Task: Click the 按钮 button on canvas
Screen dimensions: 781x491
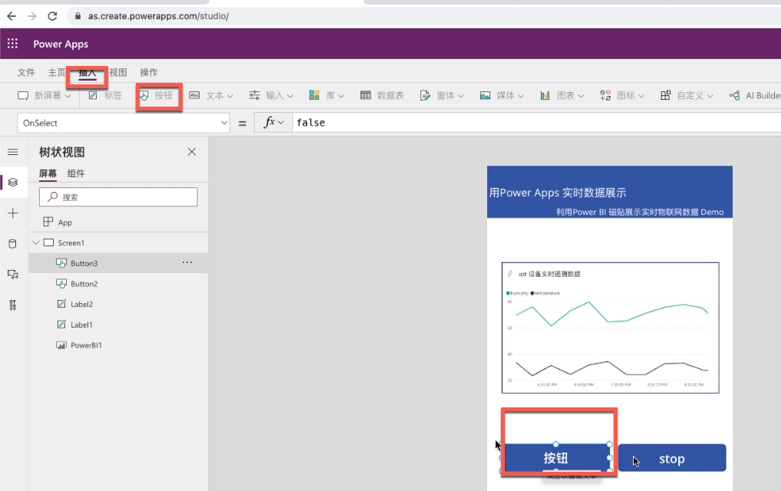Action: 556,458
